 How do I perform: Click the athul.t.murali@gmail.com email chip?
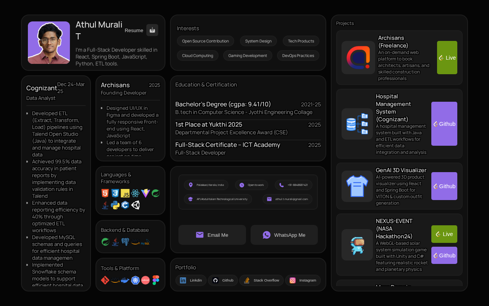[x=287, y=199]
